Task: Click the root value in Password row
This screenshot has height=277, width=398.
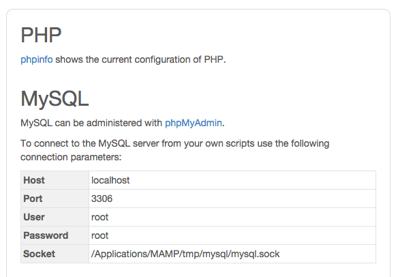Action: tap(99, 235)
